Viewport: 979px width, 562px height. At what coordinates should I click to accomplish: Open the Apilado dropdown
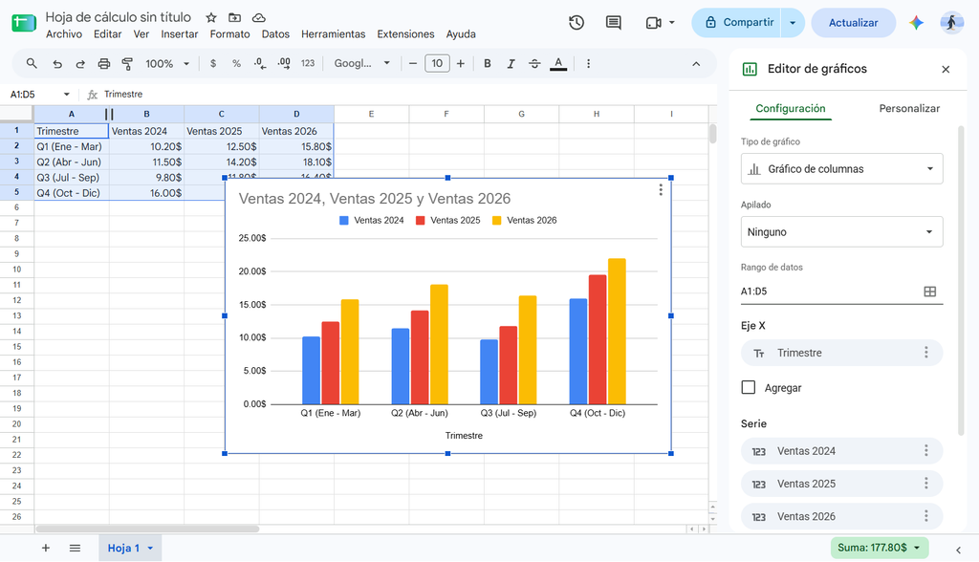coord(841,231)
